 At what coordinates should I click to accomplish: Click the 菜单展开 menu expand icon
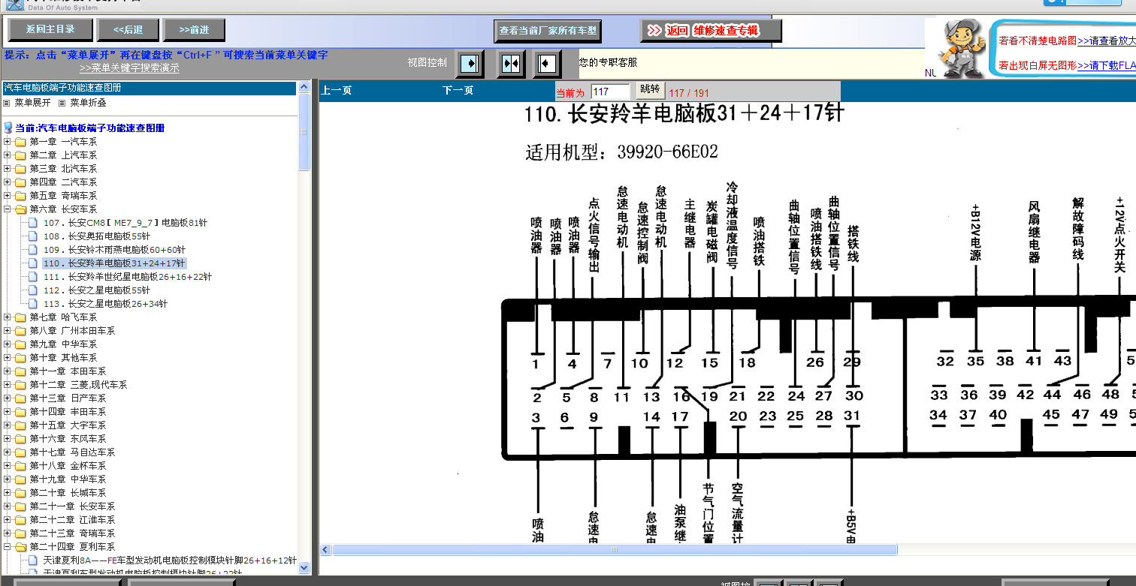point(8,103)
